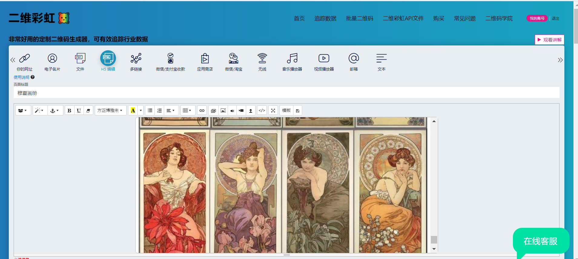Open the 批量二维码 bulk QR menu
Screen dimensions: 578x259
pyautogui.click(x=360, y=18)
